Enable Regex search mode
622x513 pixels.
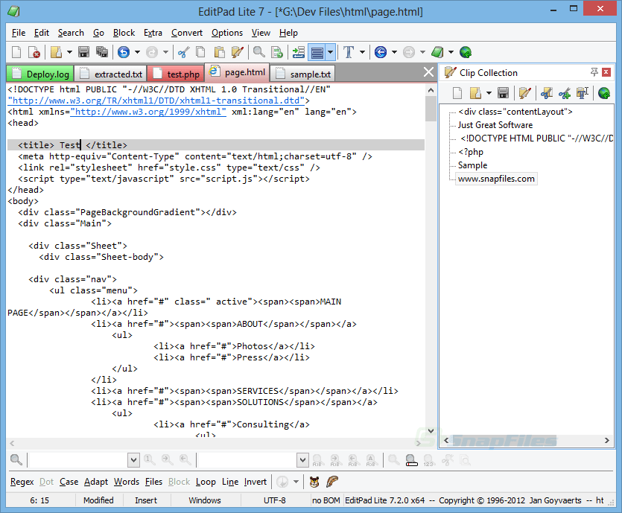click(22, 482)
